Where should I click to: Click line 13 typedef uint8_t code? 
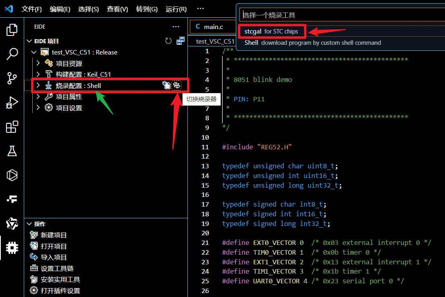click(280, 166)
